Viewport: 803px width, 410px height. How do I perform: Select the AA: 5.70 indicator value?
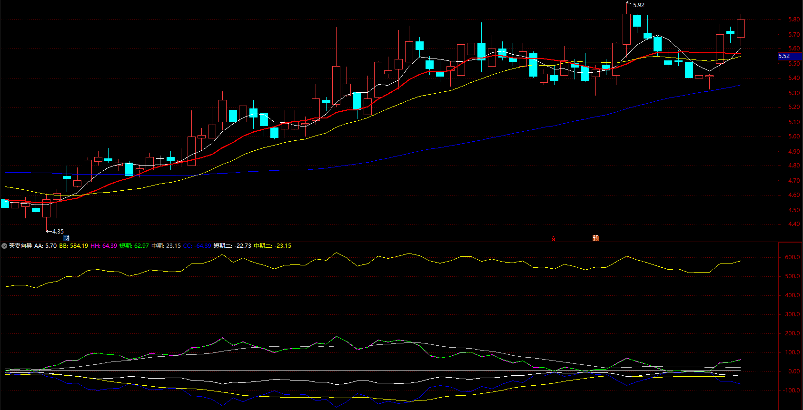(45, 246)
